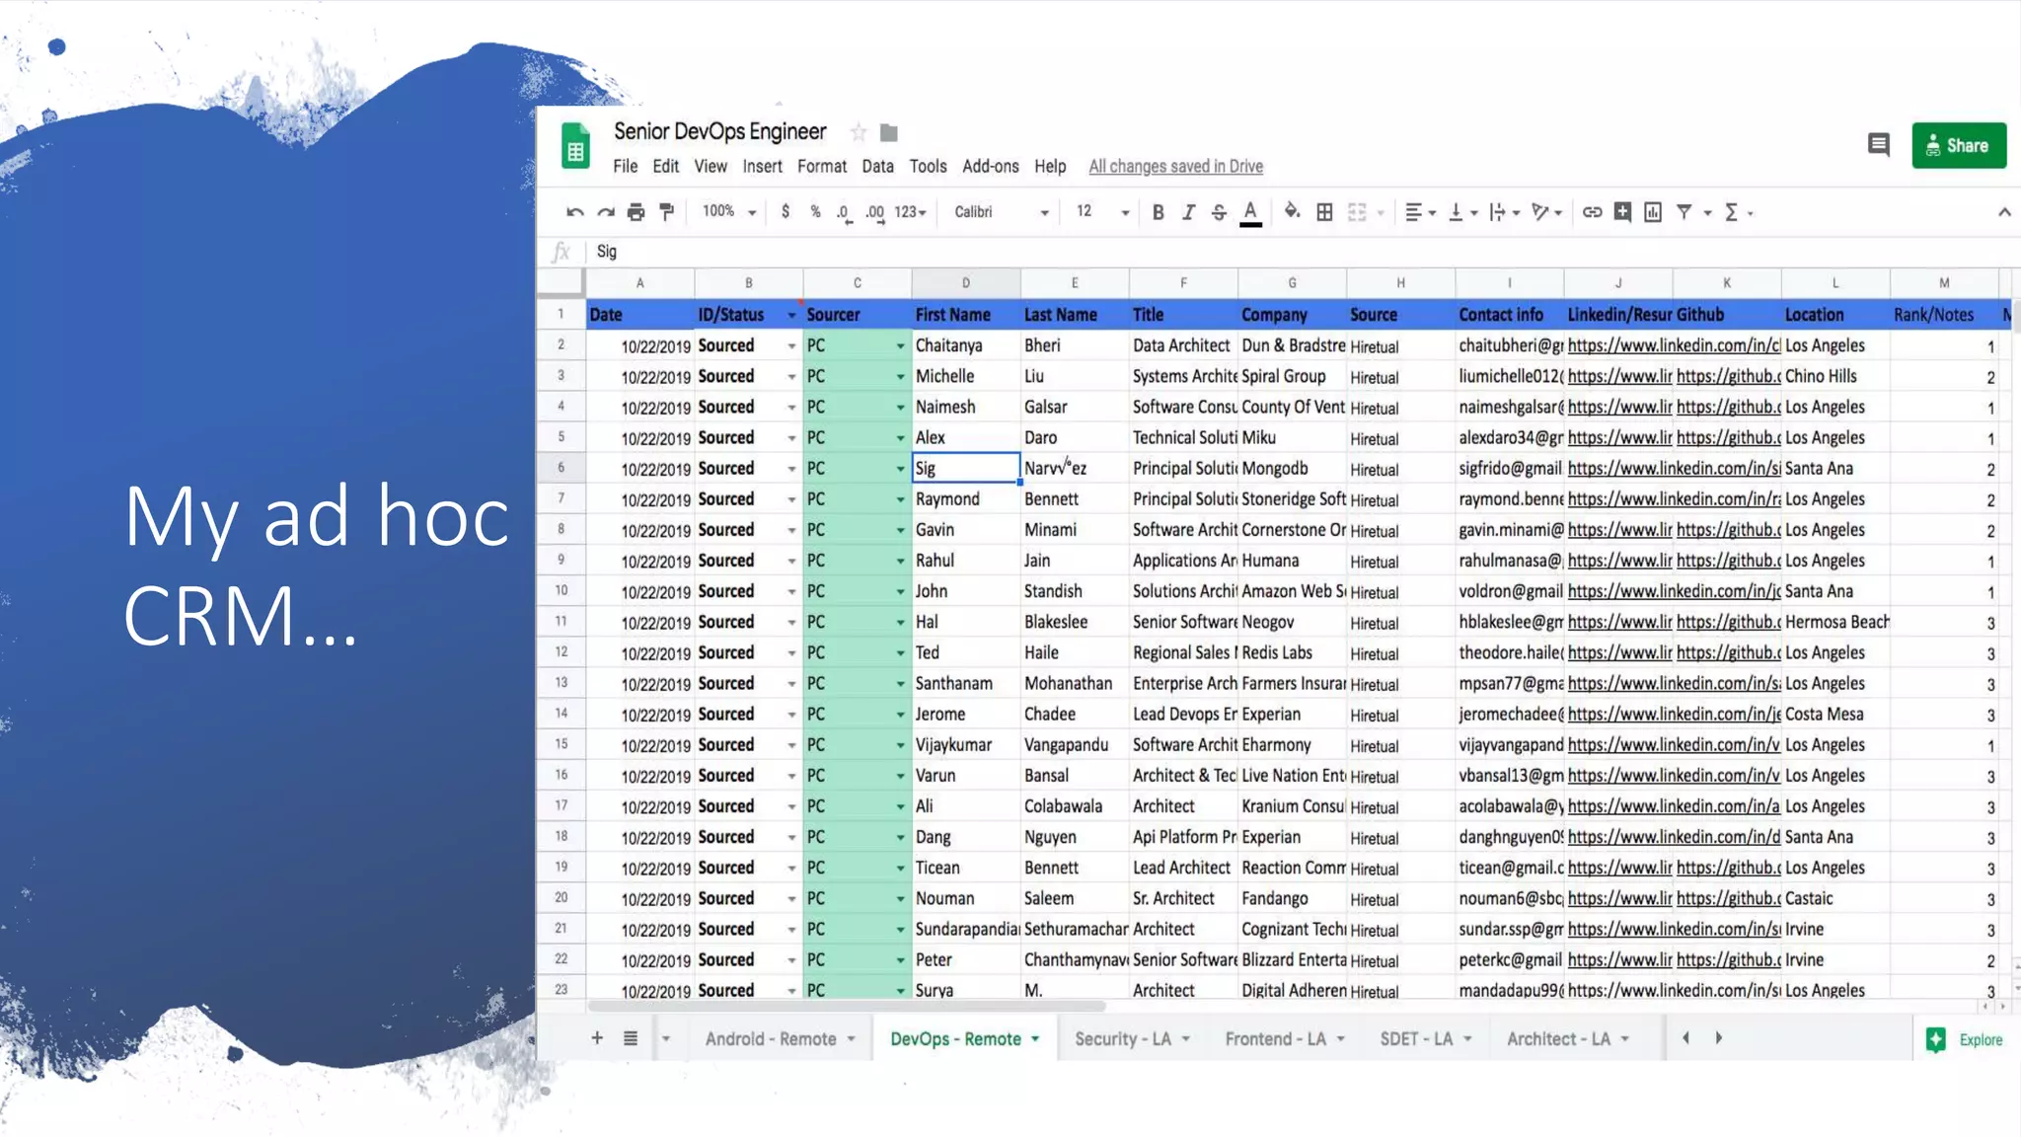
Task: Open text rotation options
Action: pos(1546,212)
